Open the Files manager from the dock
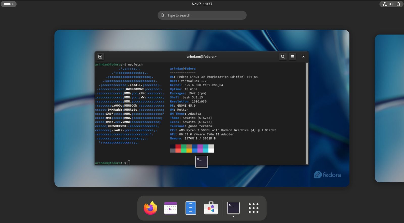 (191, 208)
